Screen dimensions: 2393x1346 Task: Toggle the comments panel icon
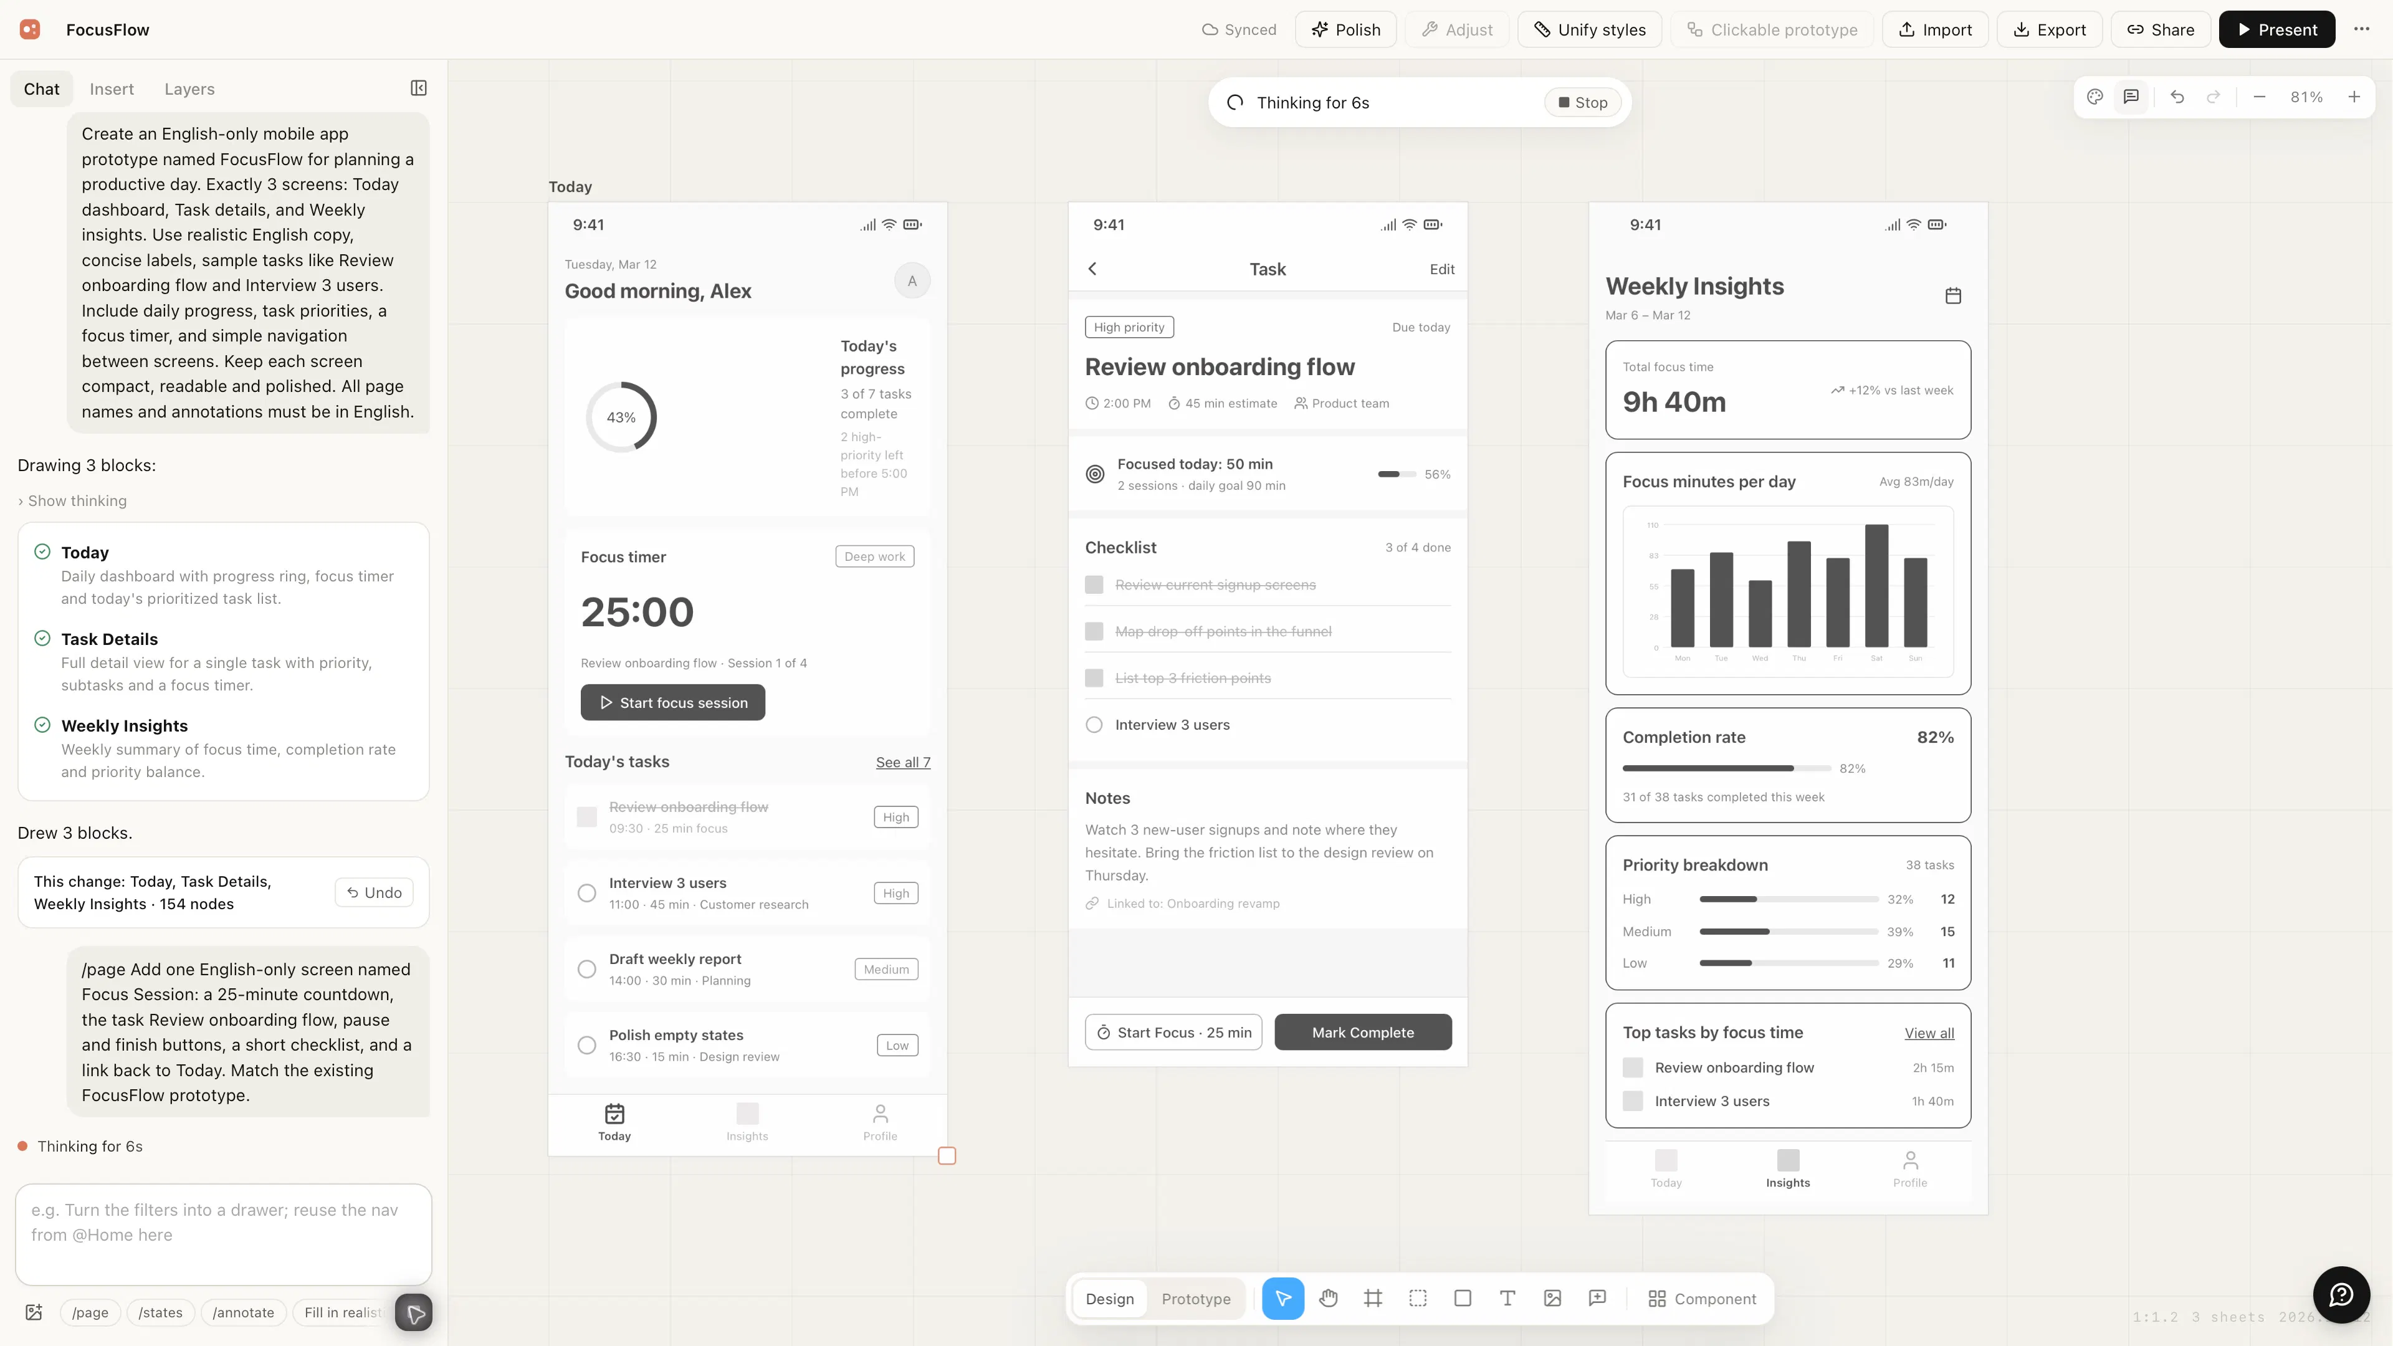[2131, 97]
